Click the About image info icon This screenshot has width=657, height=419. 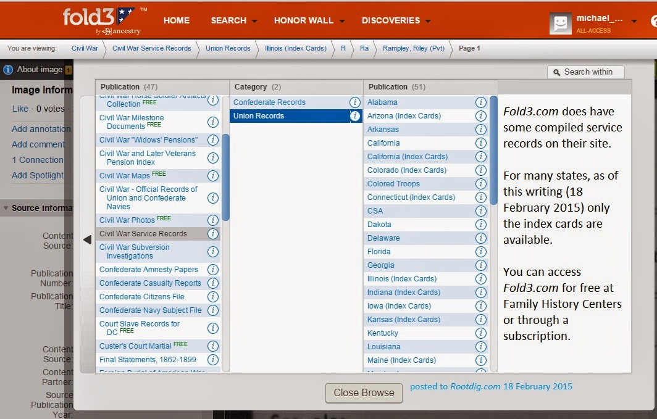tap(8, 70)
